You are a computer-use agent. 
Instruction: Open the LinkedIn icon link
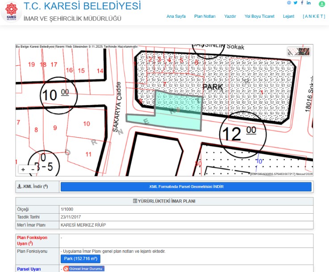tap(308, 3)
